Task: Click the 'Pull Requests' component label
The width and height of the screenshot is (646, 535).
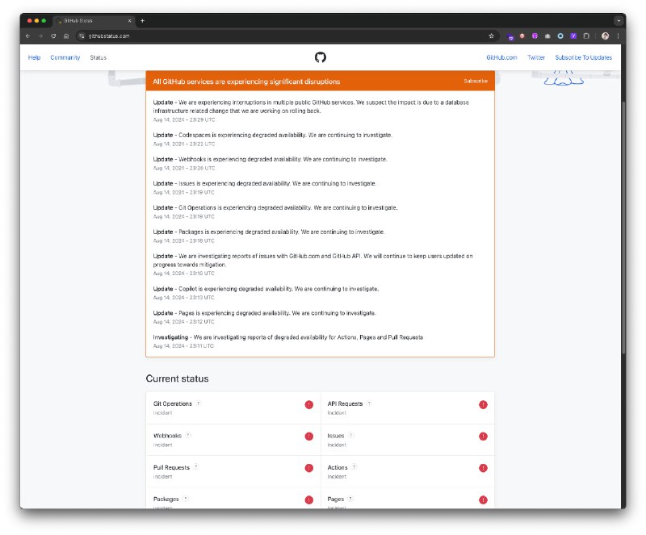Action: point(171,467)
